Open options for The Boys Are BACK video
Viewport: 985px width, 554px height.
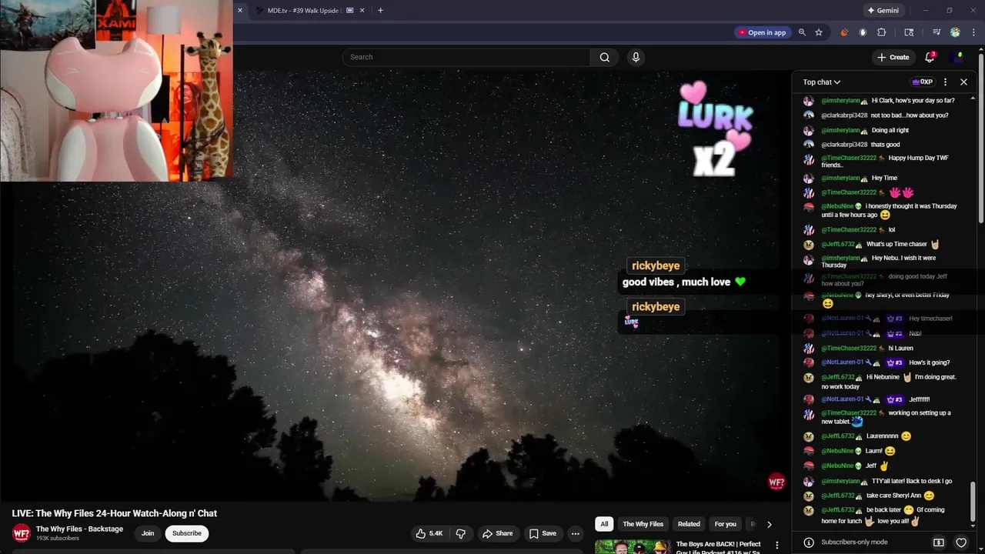776,546
